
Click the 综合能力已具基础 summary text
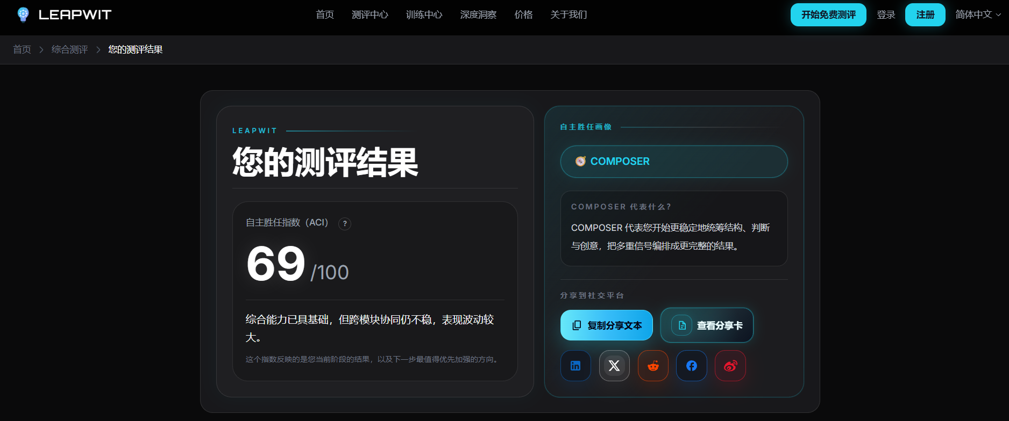[x=370, y=328]
